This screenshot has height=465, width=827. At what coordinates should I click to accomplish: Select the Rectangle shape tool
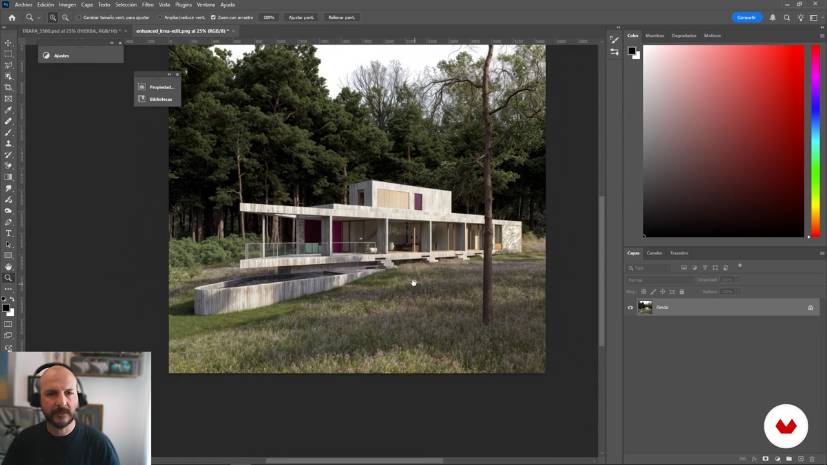pyautogui.click(x=8, y=255)
